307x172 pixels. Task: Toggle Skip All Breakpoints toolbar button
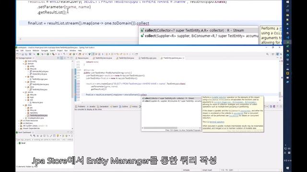pyautogui.click(x=34, y=54)
